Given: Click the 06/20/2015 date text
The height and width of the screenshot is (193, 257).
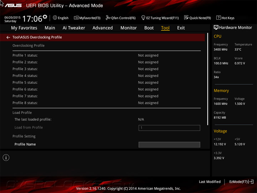Looking at the screenshot, I should [12, 18].
